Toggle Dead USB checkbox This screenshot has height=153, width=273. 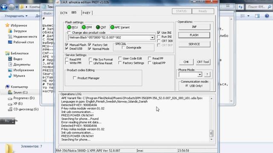tap(67, 49)
